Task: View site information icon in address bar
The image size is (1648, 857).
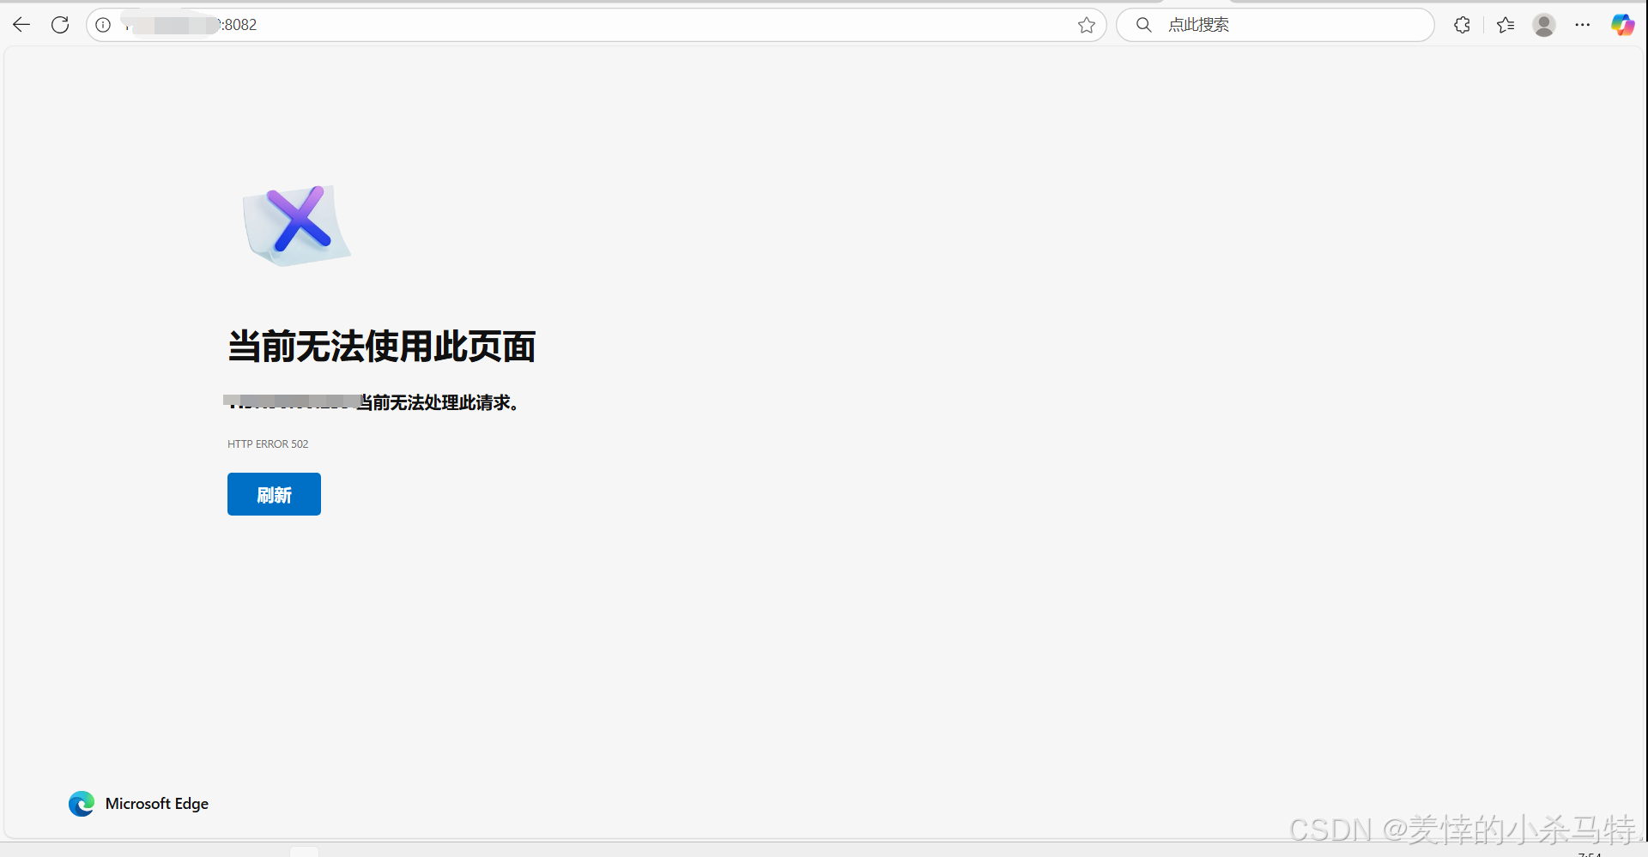Action: [x=103, y=25]
